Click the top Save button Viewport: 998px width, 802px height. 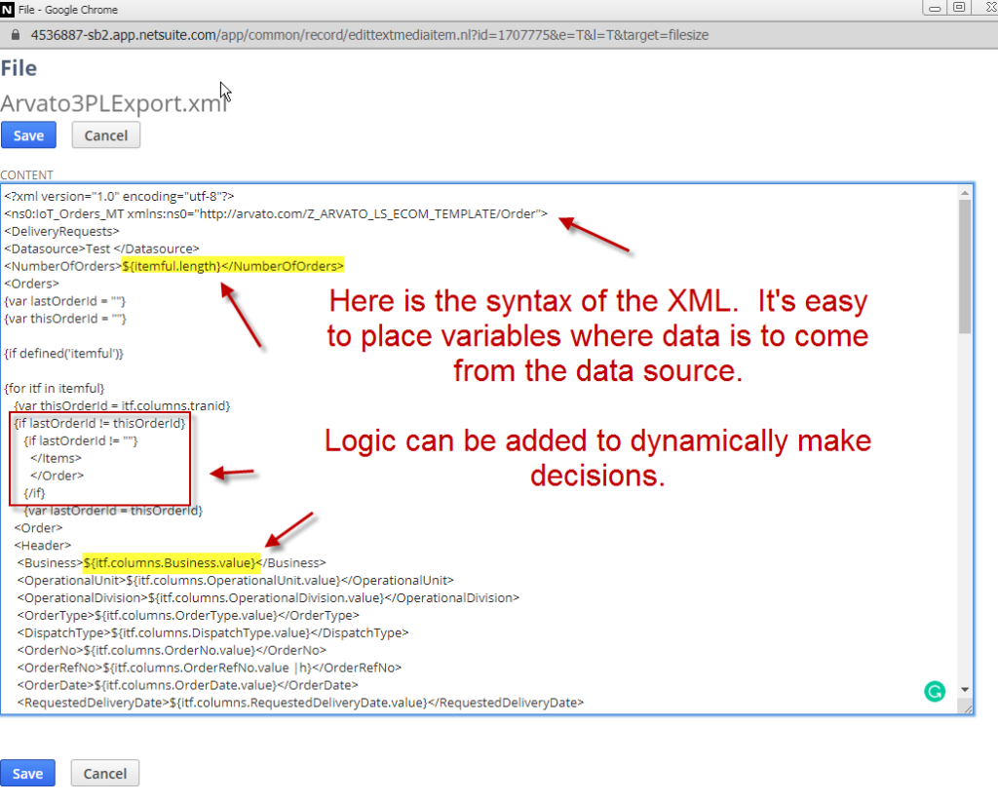point(28,134)
